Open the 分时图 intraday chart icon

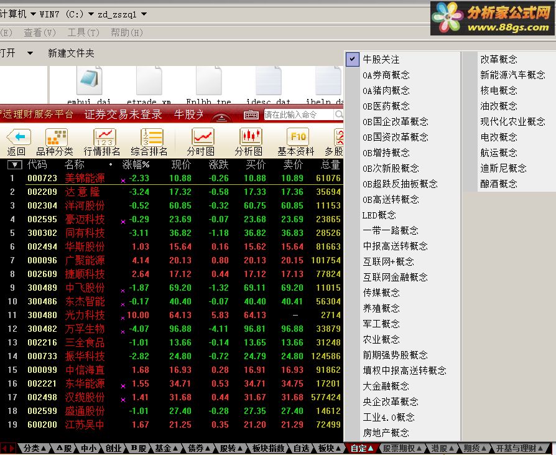pyautogui.click(x=203, y=137)
